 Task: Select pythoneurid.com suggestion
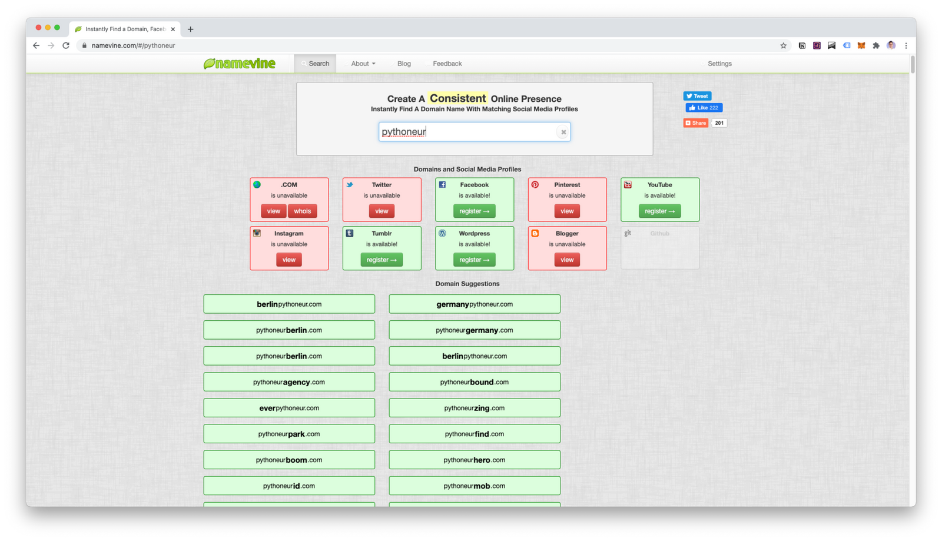289,486
